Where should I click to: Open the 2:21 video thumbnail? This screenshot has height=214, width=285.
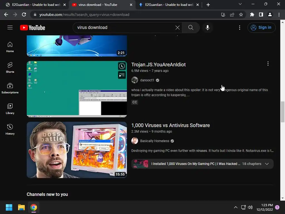77,46
